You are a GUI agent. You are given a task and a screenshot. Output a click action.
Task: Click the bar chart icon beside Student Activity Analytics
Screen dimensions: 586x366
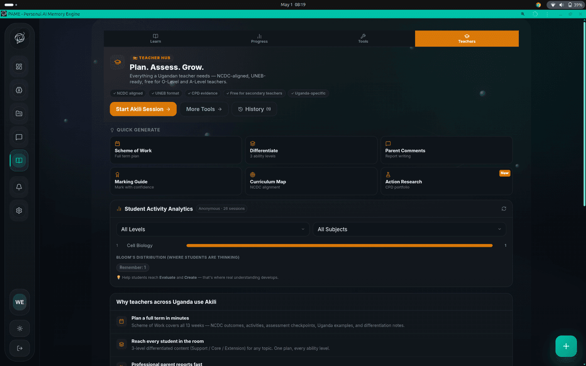119,209
